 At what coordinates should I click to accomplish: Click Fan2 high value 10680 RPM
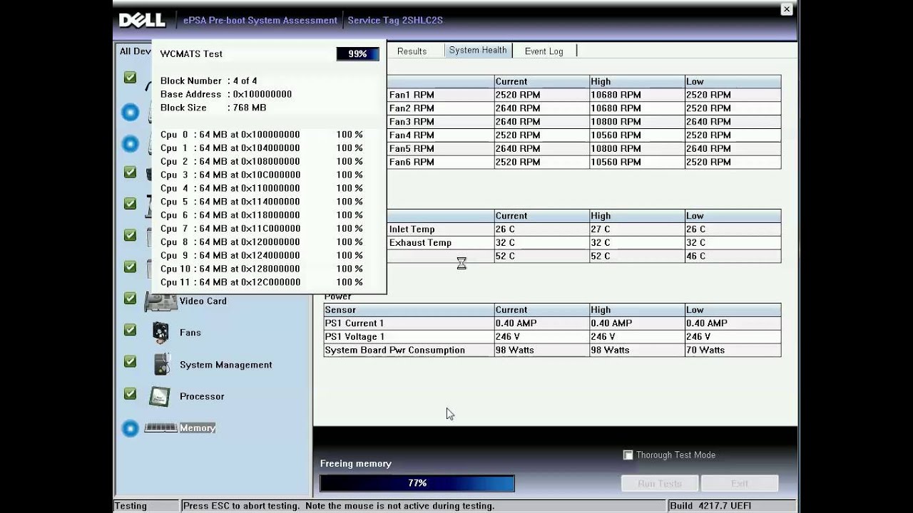tap(616, 108)
